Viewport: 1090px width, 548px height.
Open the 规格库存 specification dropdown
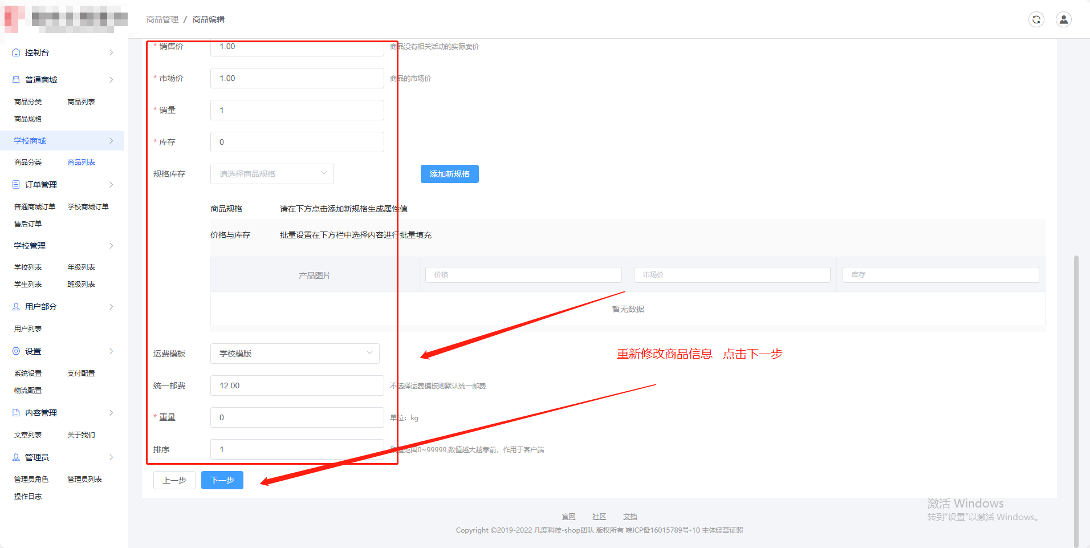[x=272, y=173]
